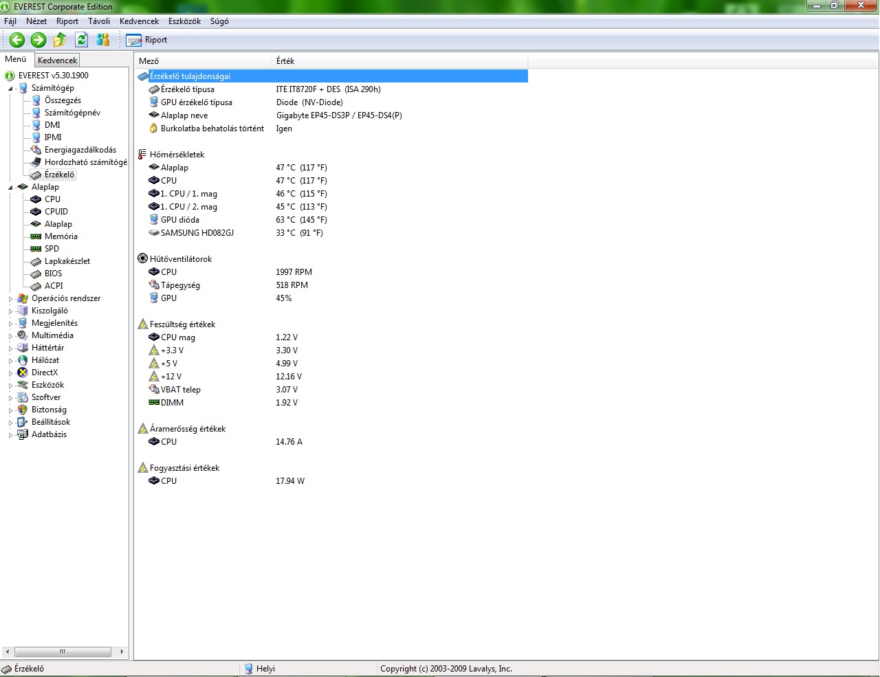Image resolution: width=880 pixels, height=677 pixels.
Task: Select the Eszközök tree item
Action: 47,385
